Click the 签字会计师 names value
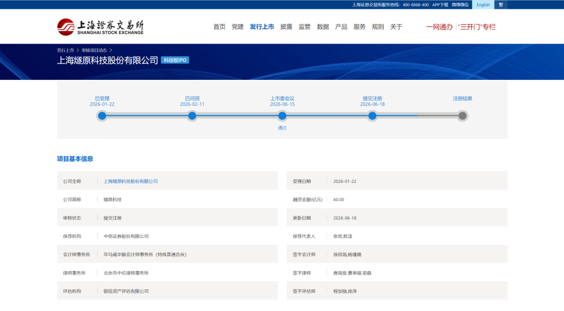 (x=347, y=255)
